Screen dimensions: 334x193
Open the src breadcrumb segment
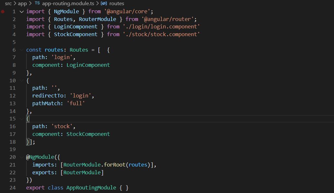pyautogui.click(x=8, y=4)
